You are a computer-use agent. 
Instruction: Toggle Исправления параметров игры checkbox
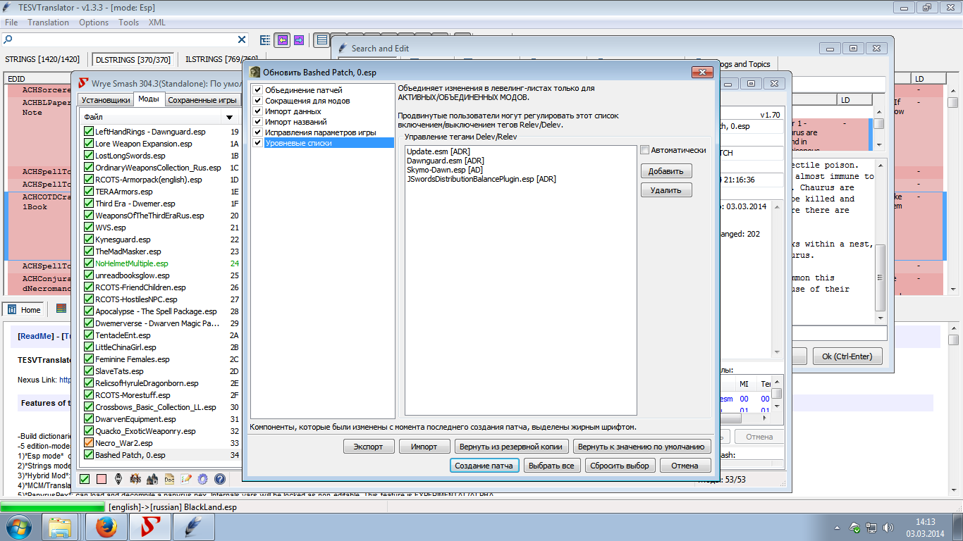click(257, 132)
